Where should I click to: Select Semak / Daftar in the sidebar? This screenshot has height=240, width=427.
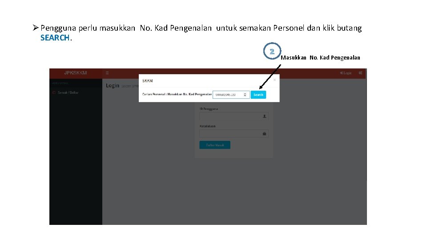coord(68,92)
